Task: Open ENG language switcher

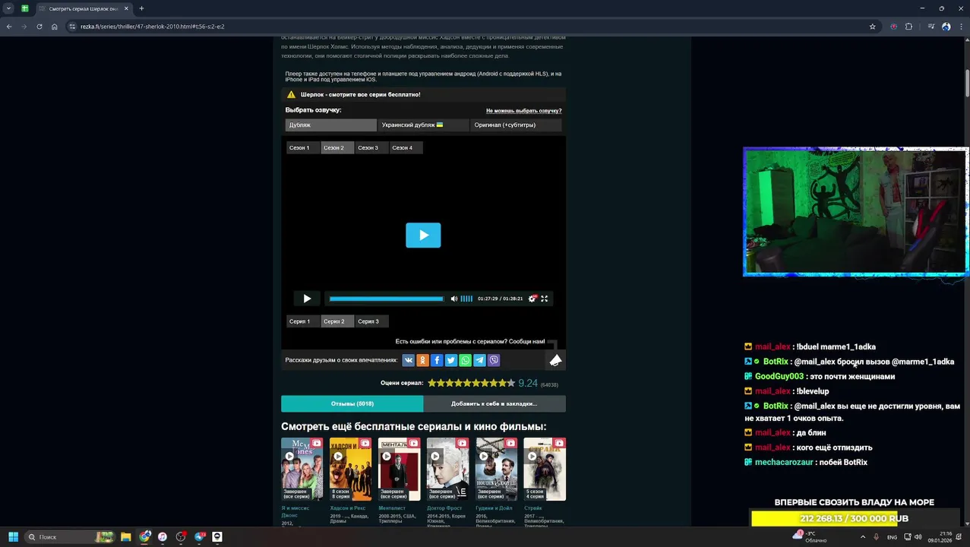Action: (892, 537)
